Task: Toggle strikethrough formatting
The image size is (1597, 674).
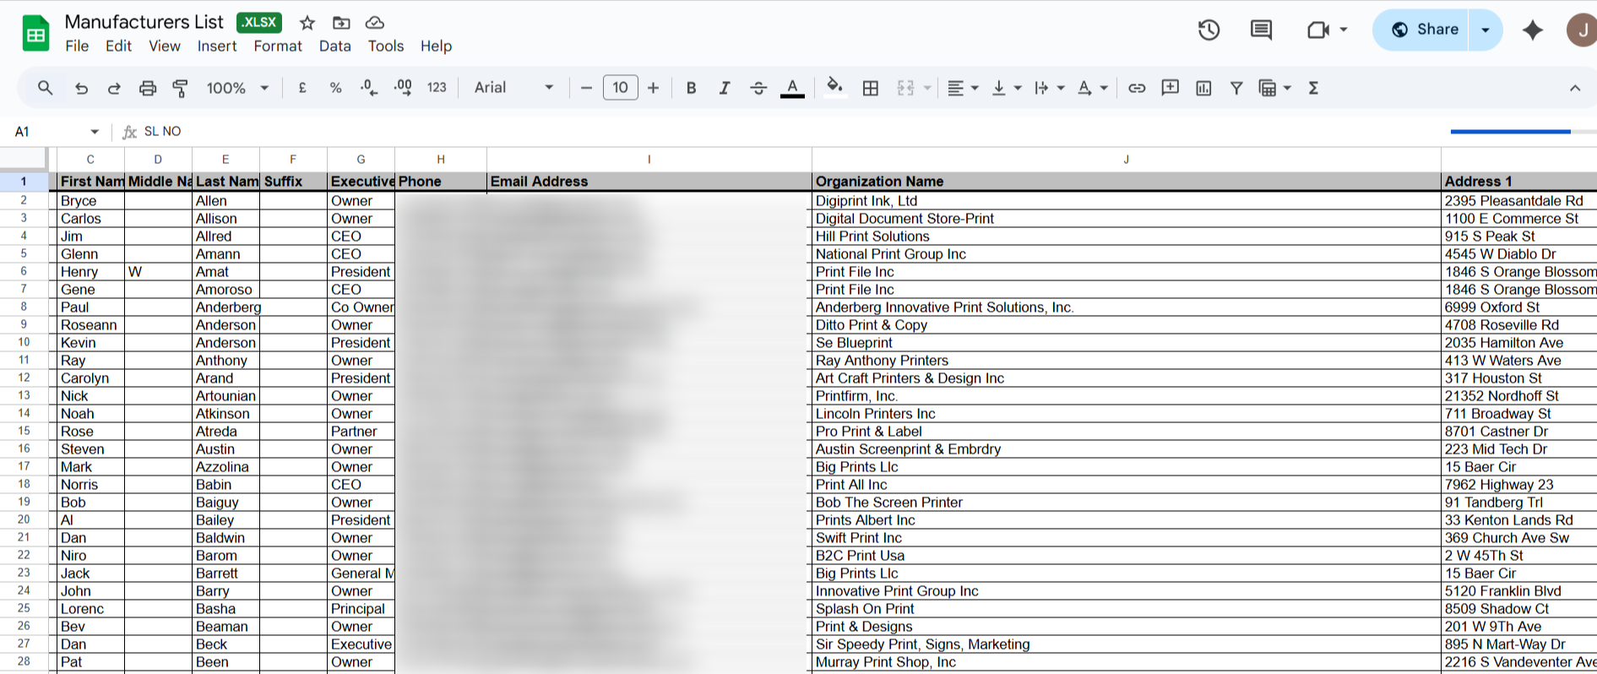Action: pos(758,88)
